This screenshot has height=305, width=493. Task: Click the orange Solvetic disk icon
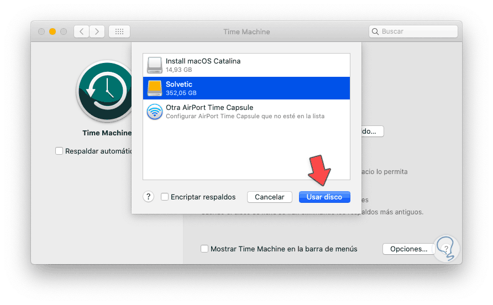(x=154, y=88)
